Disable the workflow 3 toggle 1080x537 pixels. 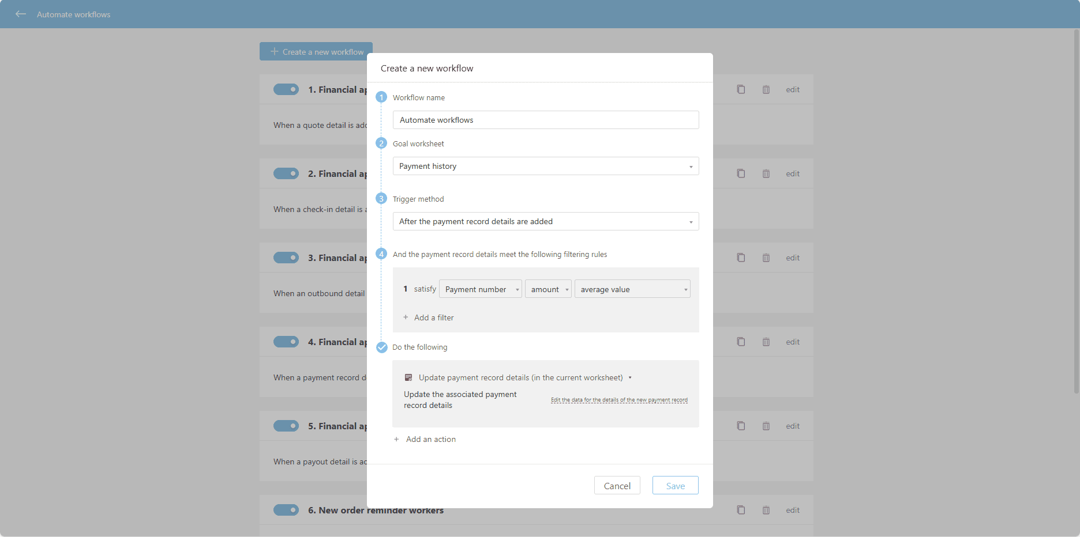[286, 258]
